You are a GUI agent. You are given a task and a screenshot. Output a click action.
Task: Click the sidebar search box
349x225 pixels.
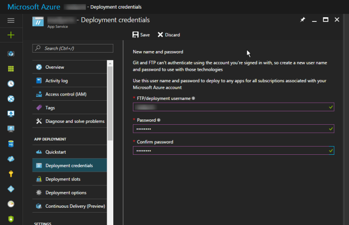coord(73,48)
